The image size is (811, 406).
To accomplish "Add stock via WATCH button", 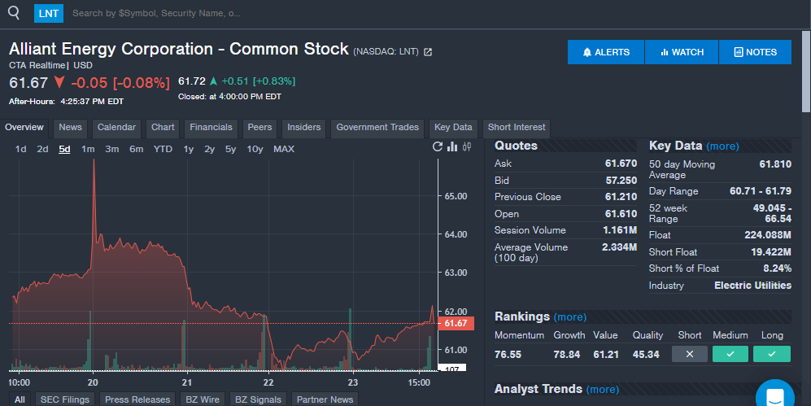I will coord(682,52).
